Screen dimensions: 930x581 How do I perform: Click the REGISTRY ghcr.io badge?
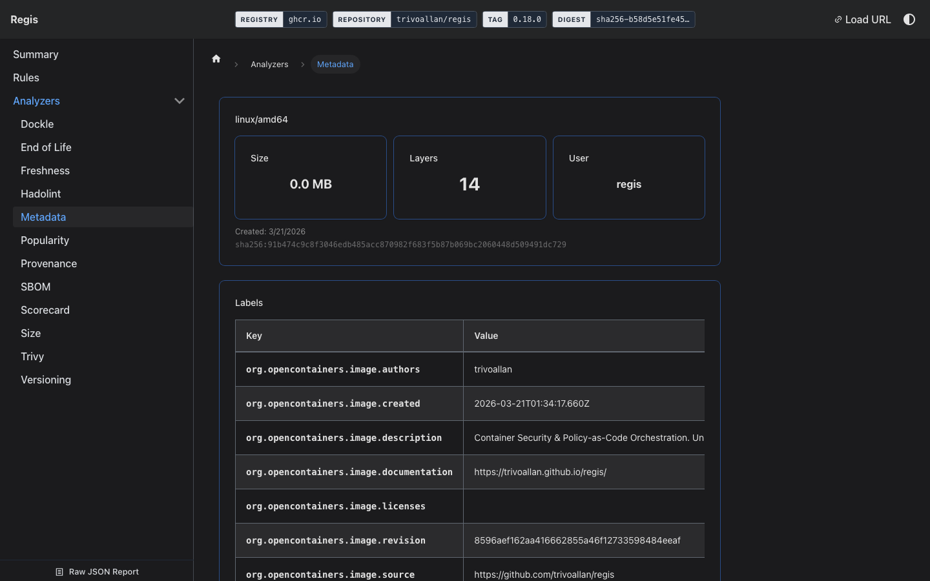281,19
